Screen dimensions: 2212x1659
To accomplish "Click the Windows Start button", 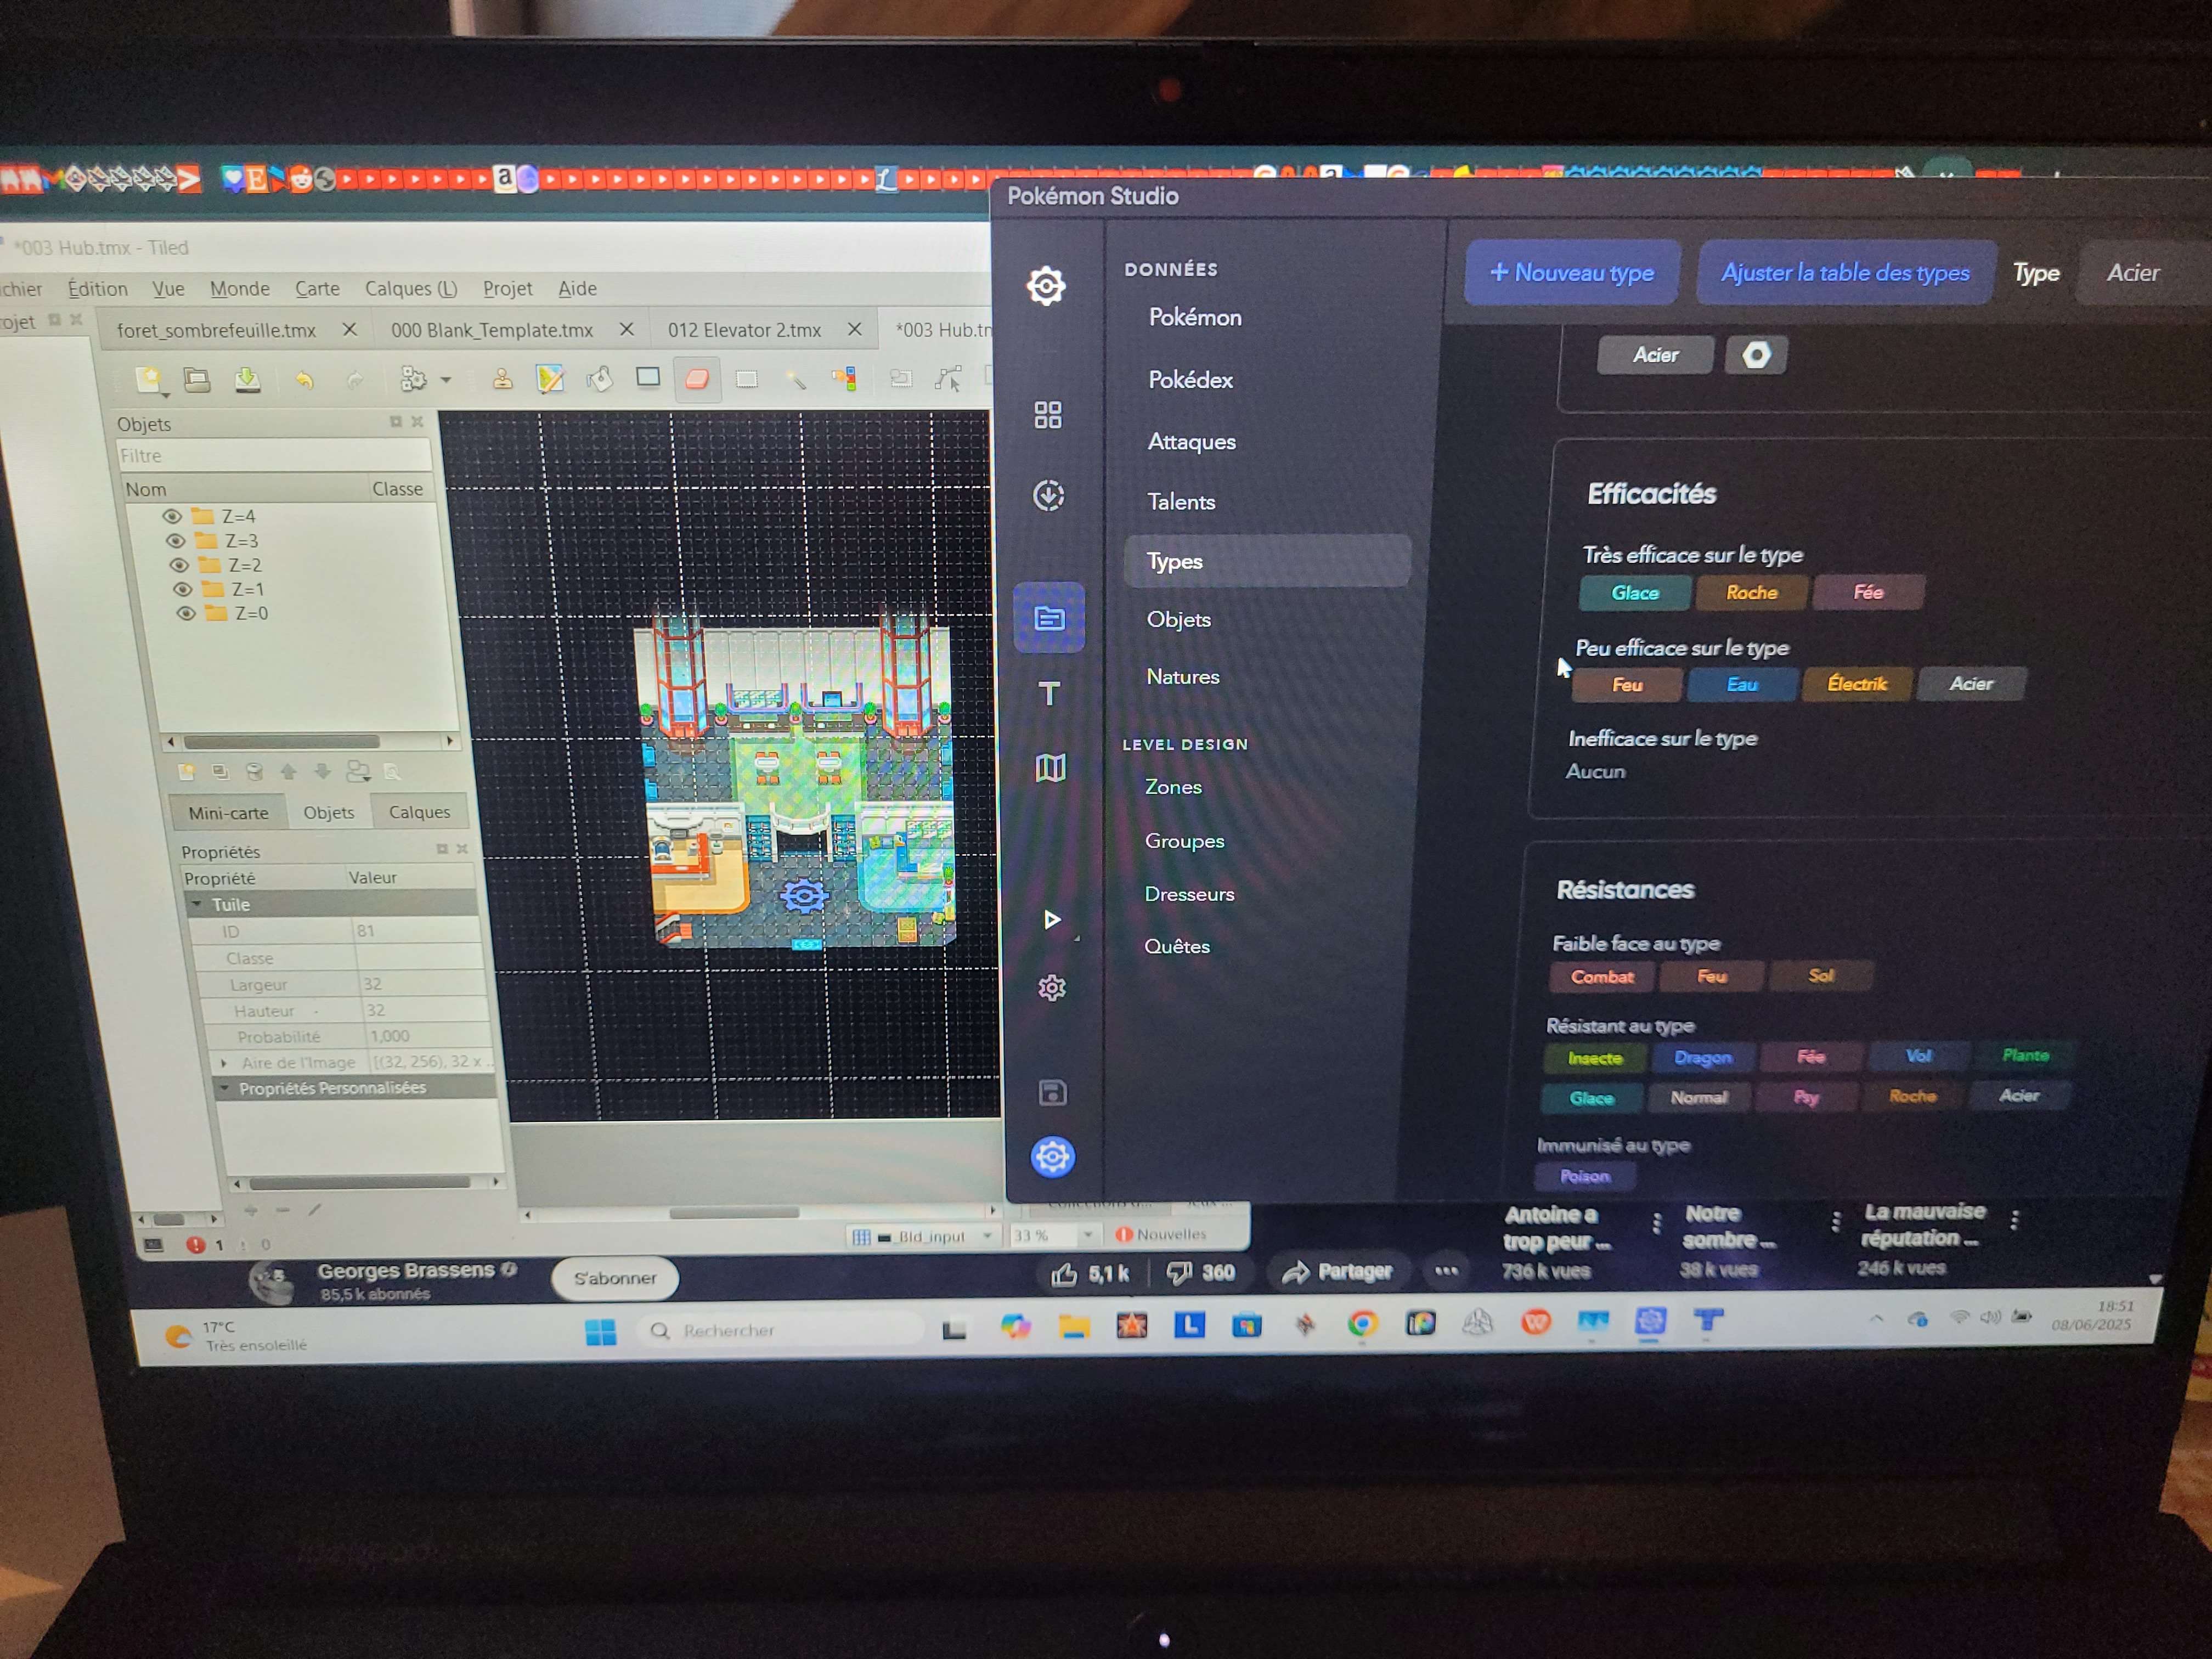I will 601,1332.
